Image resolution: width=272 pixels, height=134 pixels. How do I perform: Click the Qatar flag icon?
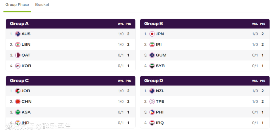(18, 55)
